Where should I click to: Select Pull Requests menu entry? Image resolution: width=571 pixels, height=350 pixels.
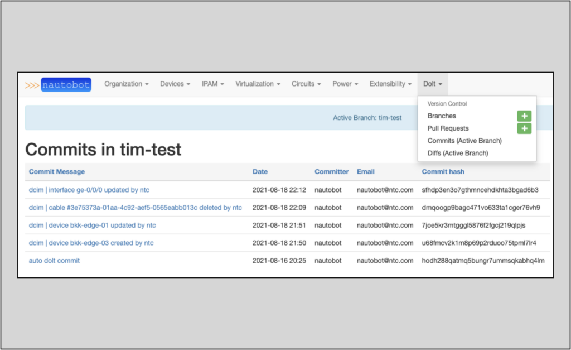pos(448,128)
